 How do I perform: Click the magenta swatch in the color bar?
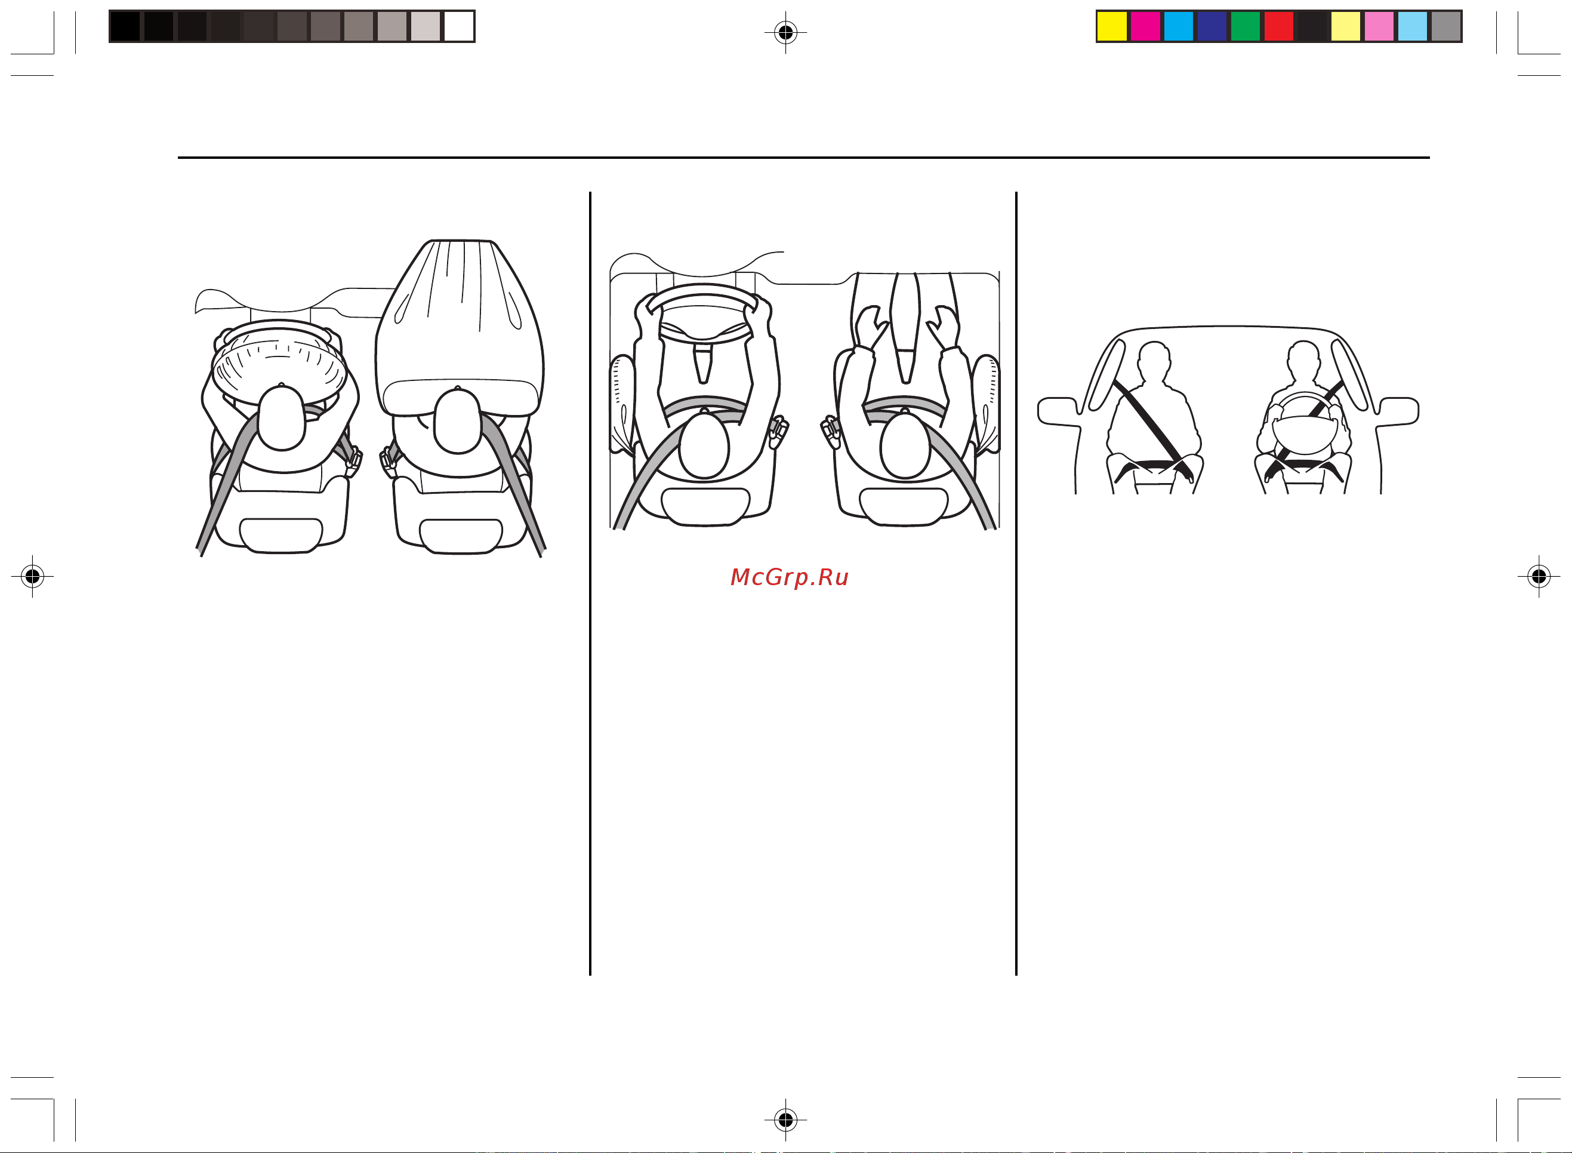coord(1145,26)
